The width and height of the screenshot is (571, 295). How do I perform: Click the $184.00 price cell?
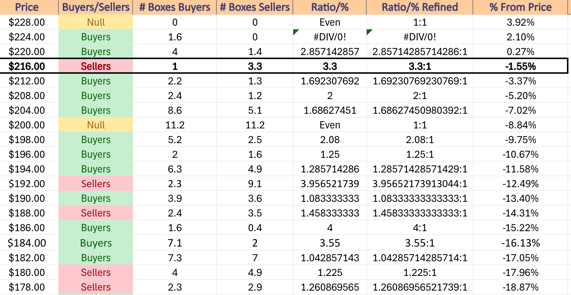[x=29, y=243]
